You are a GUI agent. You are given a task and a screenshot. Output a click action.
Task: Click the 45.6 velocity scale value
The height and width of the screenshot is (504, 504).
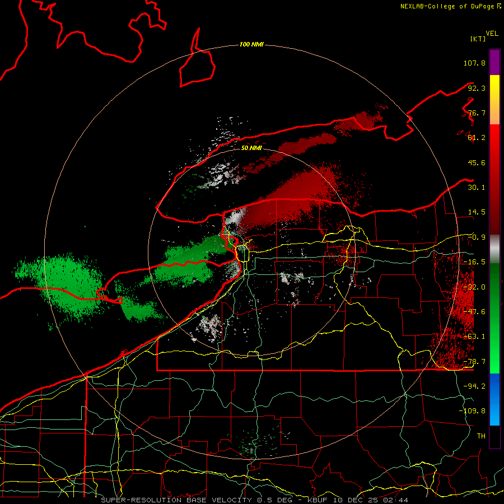[477, 162]
